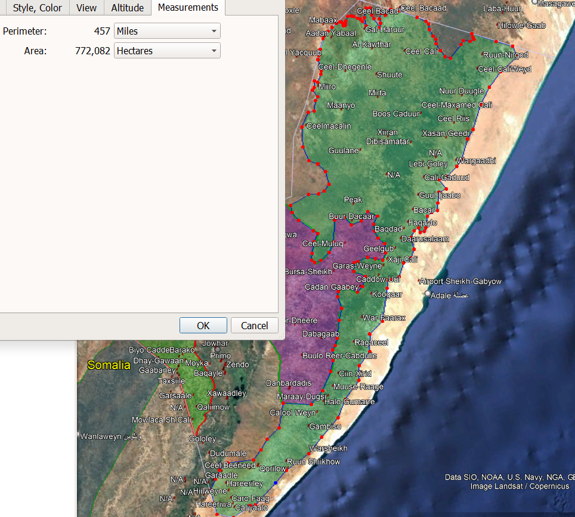Click the Boos Caduur place label
575x517 pixels.
click(x=395, y=114)
